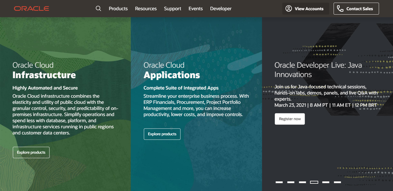Click the View Accounts button

tap(306, 8)
